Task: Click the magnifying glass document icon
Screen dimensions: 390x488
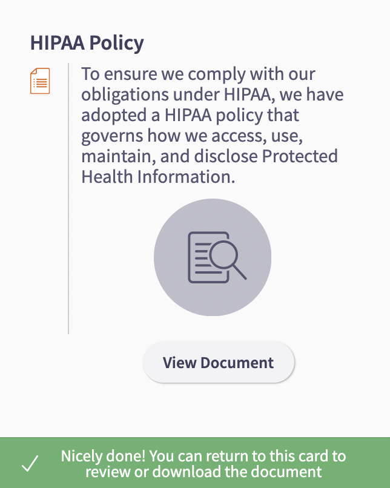Action: 217,257
